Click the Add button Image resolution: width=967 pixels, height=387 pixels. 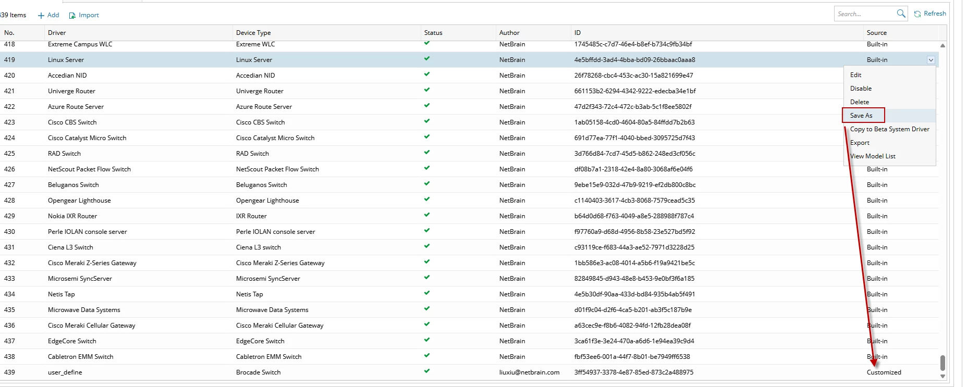[48, 15]
